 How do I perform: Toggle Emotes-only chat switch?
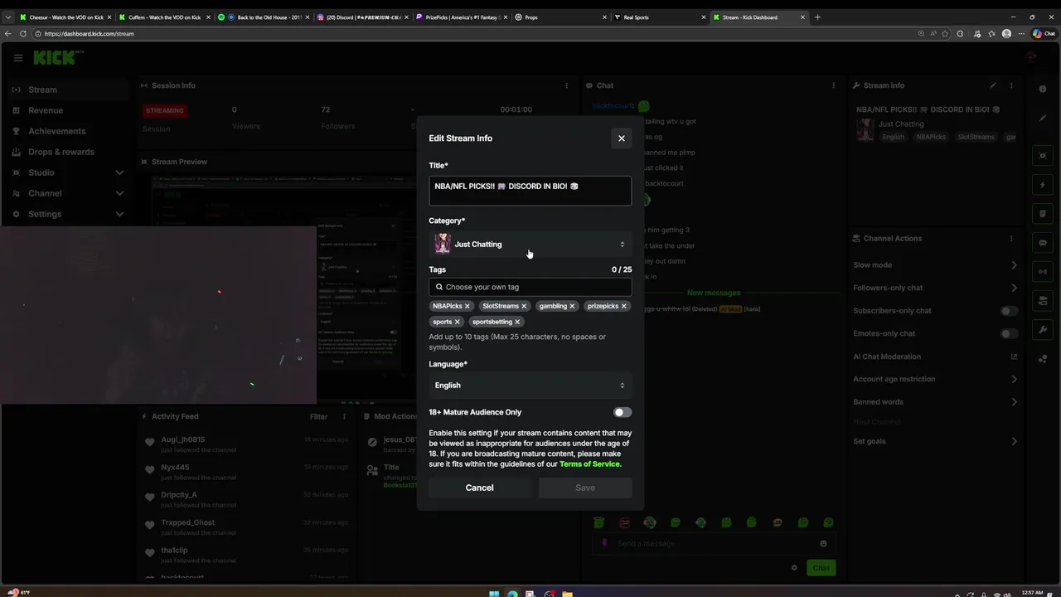pyautogui.click(x=1009, y=333)
